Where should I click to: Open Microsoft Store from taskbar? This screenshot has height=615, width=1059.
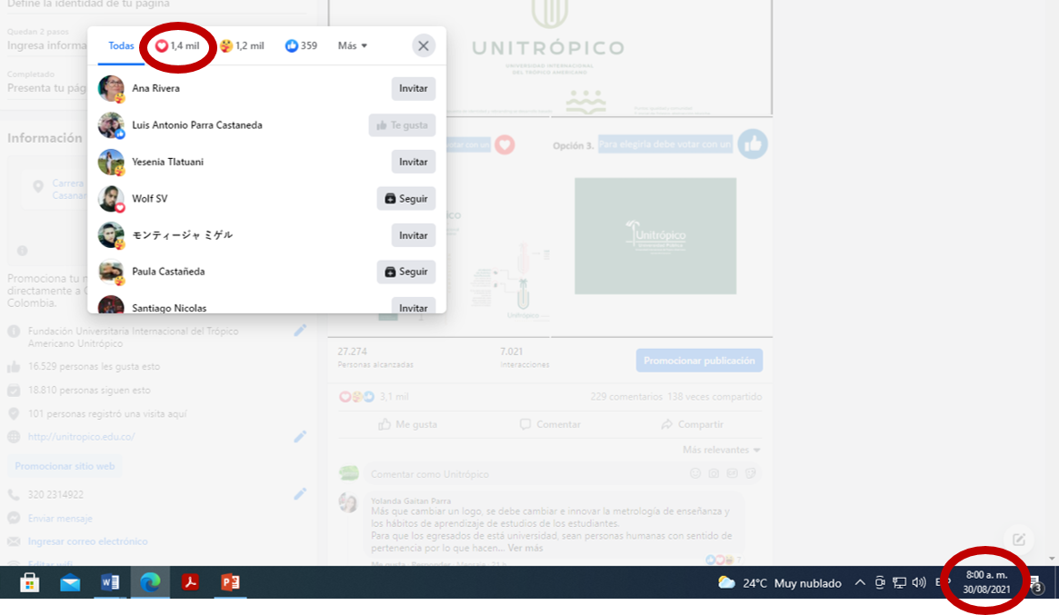coord(30,582)
